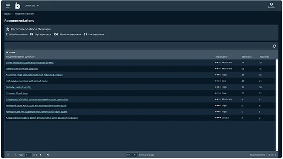The height and width of the screenshot is (159, 283).
Task: Click accounts value 75 in dormant accounts row
Action: click(260, 69)
